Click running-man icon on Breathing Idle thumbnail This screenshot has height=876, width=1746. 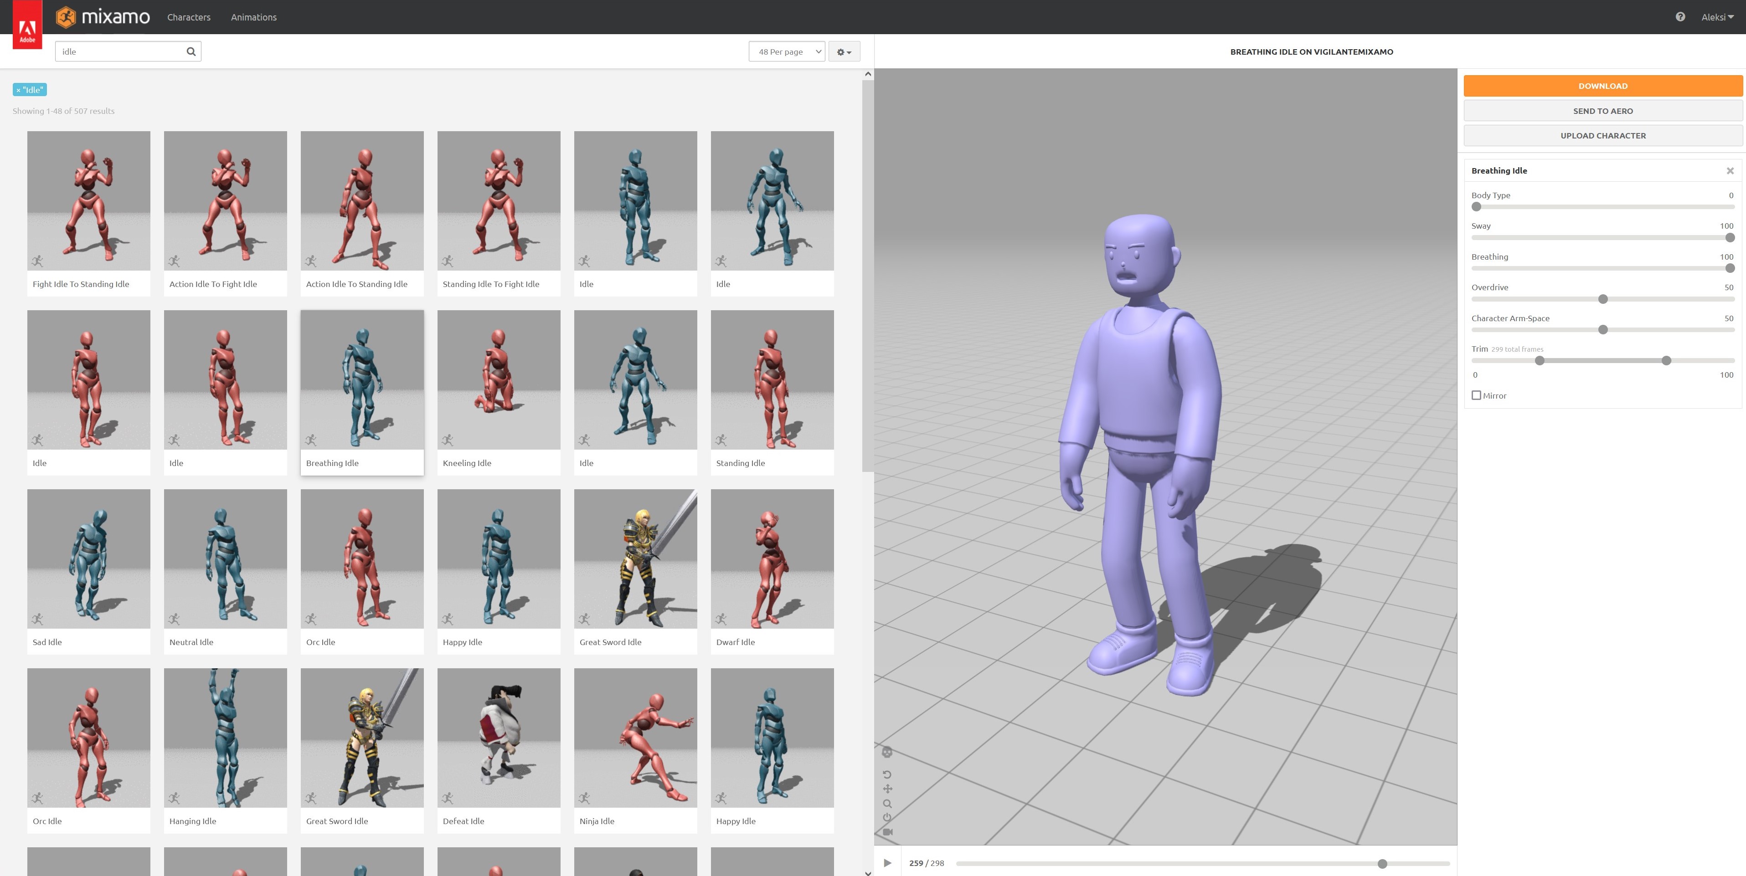pyautogui.click(x=311, y=440)
